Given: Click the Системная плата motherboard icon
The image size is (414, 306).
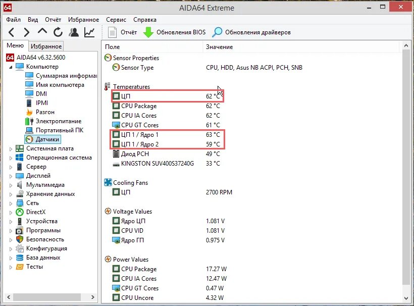Looking at the screenshot, I should coord(20,148).
